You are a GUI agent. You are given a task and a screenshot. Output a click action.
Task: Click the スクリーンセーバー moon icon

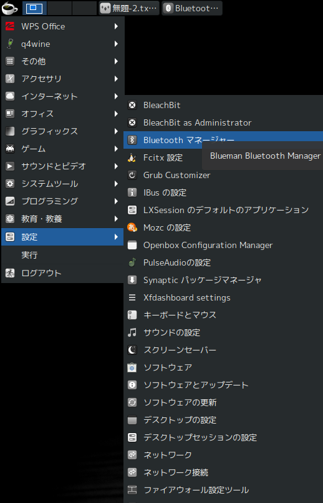(x=132, y=350)
